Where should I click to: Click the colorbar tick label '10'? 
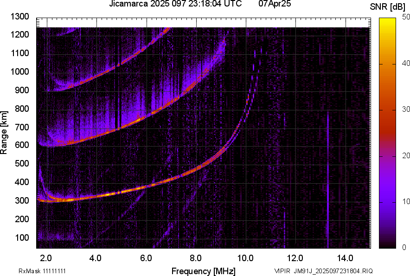pos(406,201)
